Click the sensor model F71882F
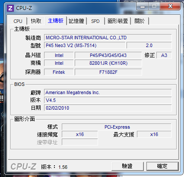Screen dimensions: 184x177 coord(108,72)
